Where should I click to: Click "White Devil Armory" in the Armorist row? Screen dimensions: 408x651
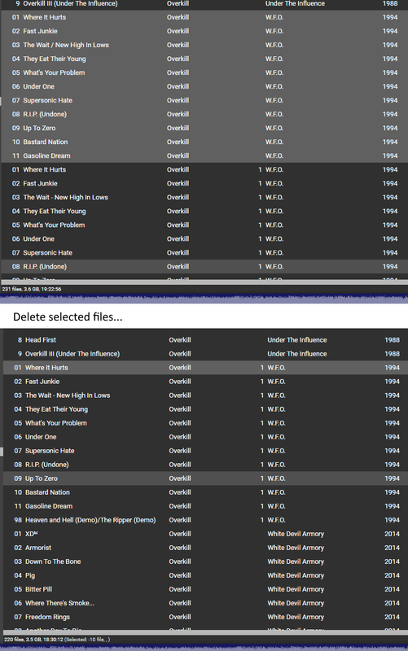coord(296,548)
